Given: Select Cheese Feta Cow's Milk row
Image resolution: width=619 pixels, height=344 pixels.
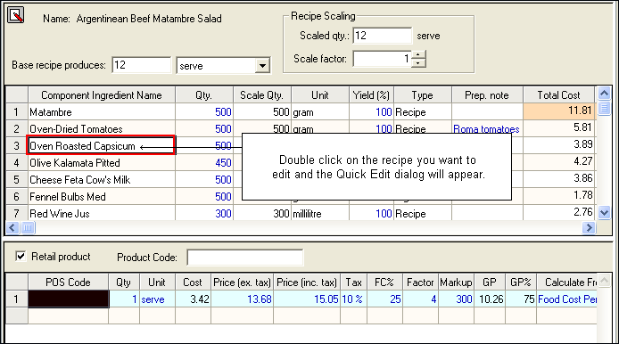Looking at the screenshot, I should pyautogui.click(x=102, y=179).
